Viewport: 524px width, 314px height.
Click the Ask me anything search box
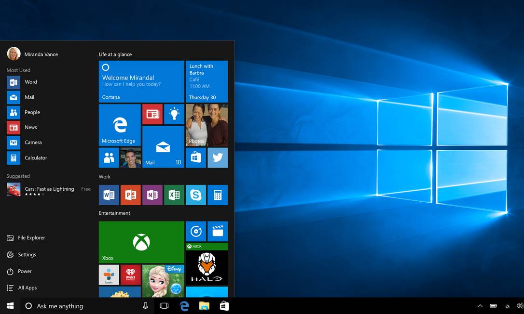(x=82, y=306)
